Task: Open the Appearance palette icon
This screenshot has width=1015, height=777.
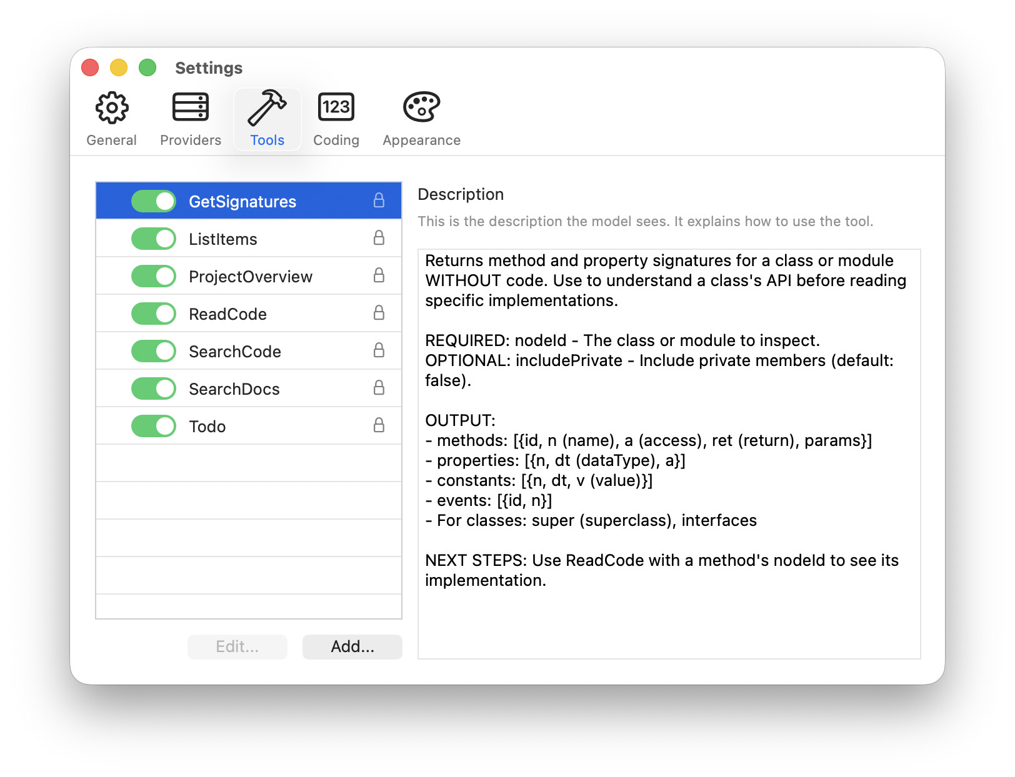Action: (x=421, y=108)
